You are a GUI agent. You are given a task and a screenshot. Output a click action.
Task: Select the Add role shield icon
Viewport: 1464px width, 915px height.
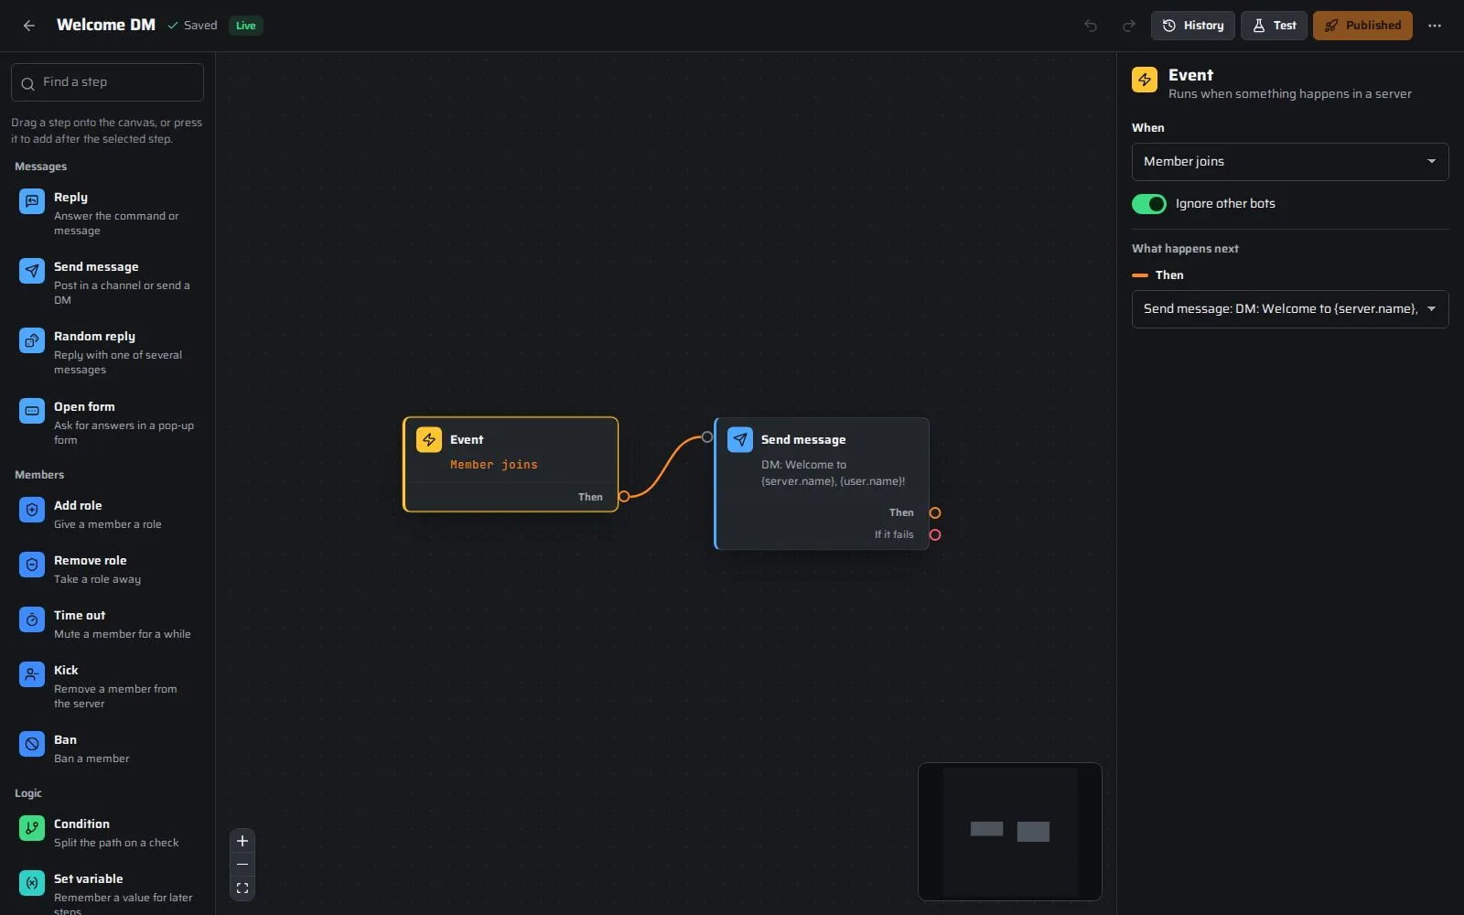click(32, 510)
